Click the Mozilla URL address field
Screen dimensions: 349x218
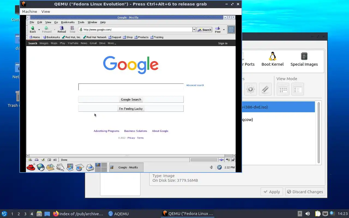click(x=136, y=29)
